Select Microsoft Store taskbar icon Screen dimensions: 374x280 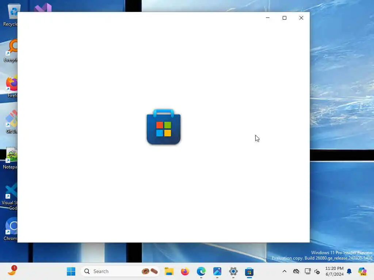click(249, 271)
